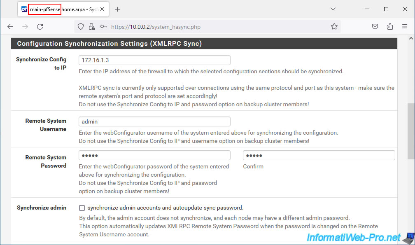
Task: View site security padlock information
Action: (x=92, y=26)
